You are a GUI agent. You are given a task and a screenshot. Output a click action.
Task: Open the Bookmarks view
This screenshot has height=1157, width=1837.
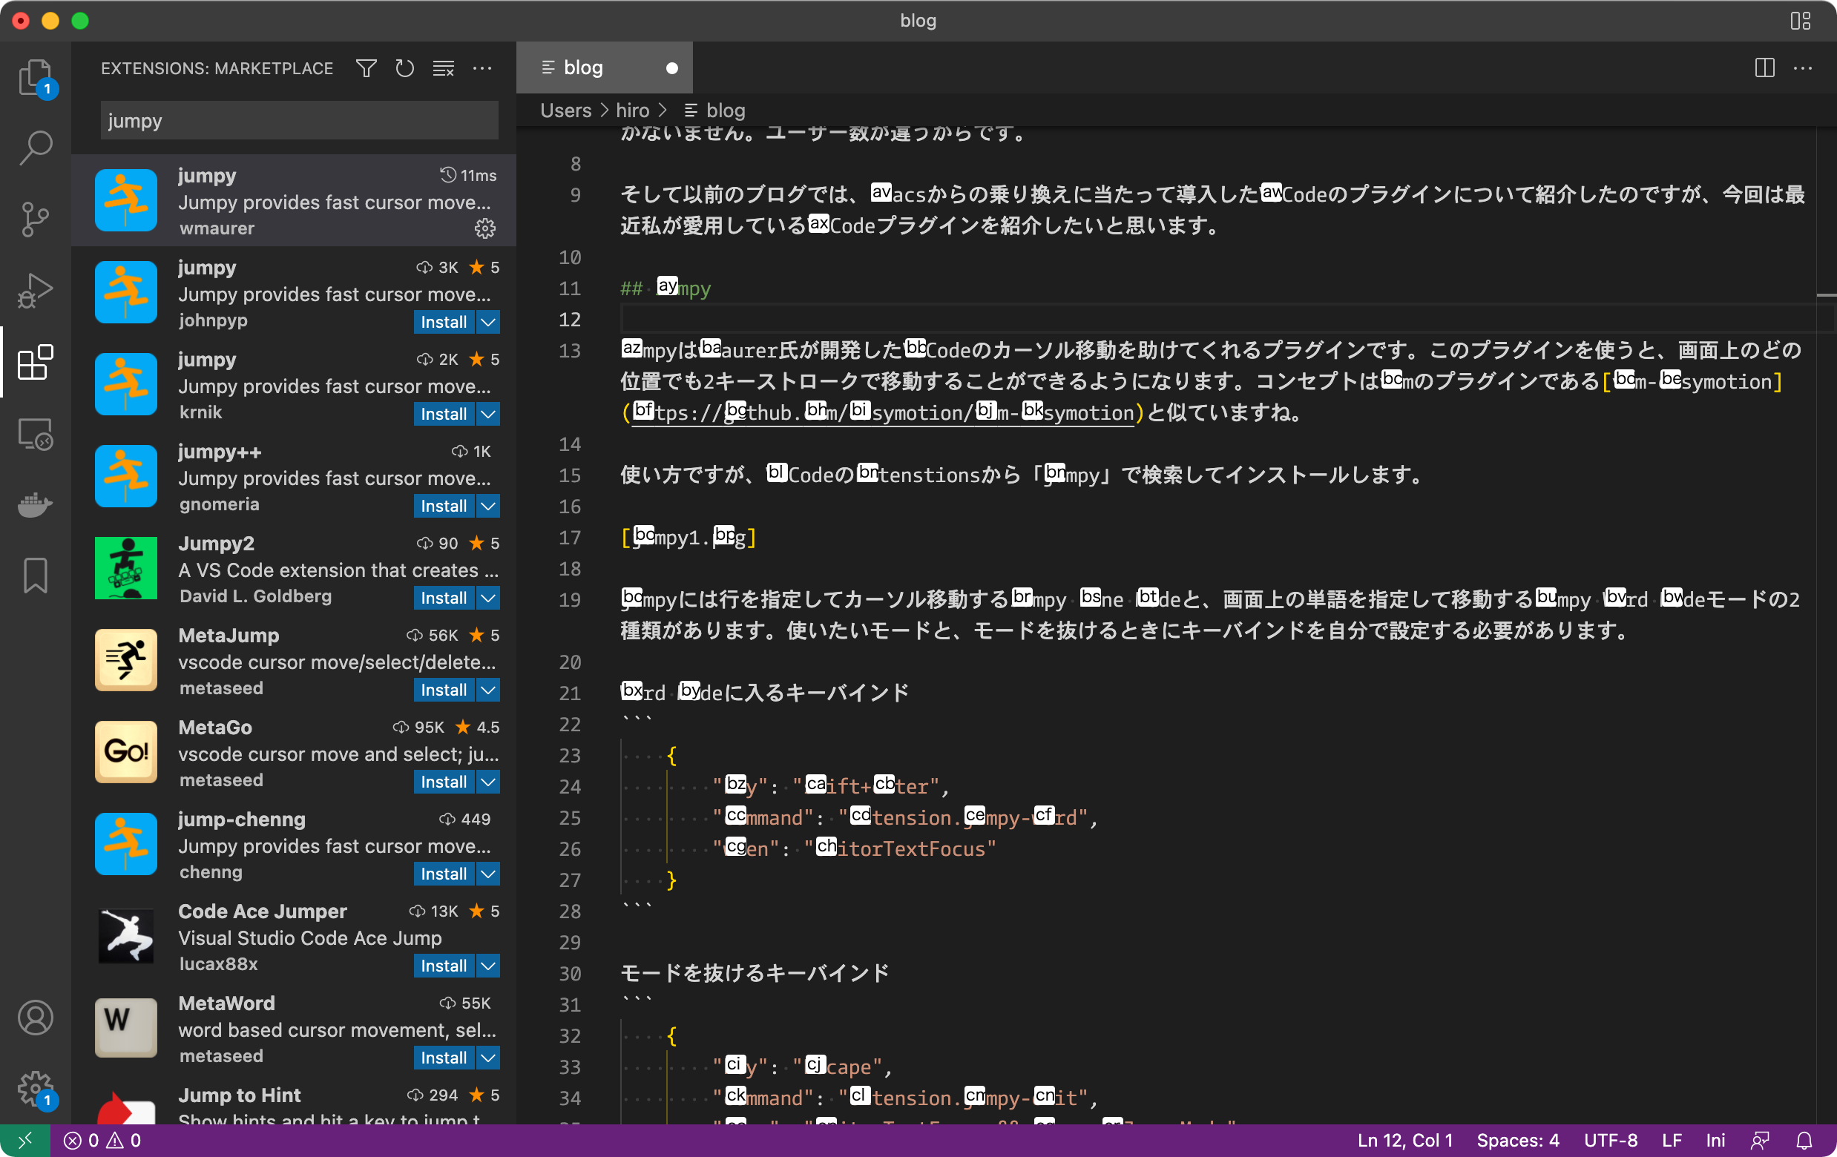(x=35, y=576)
